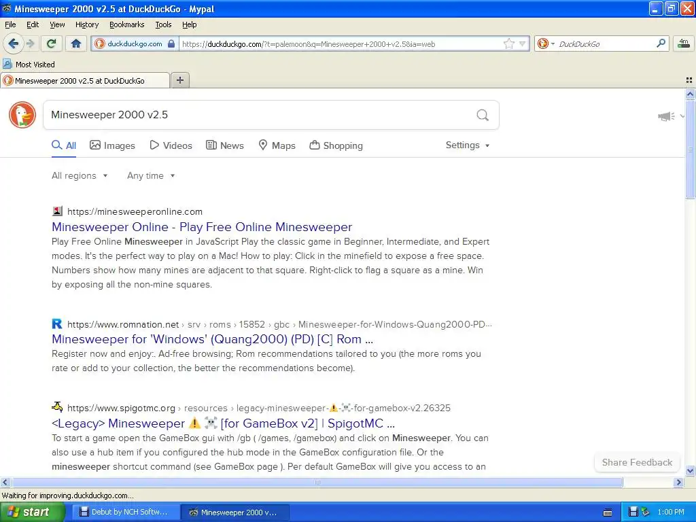This screenshot has width=696, height=522.
Task: Click the DuckDuckGo duck logo
Action: tap(22, 115)
